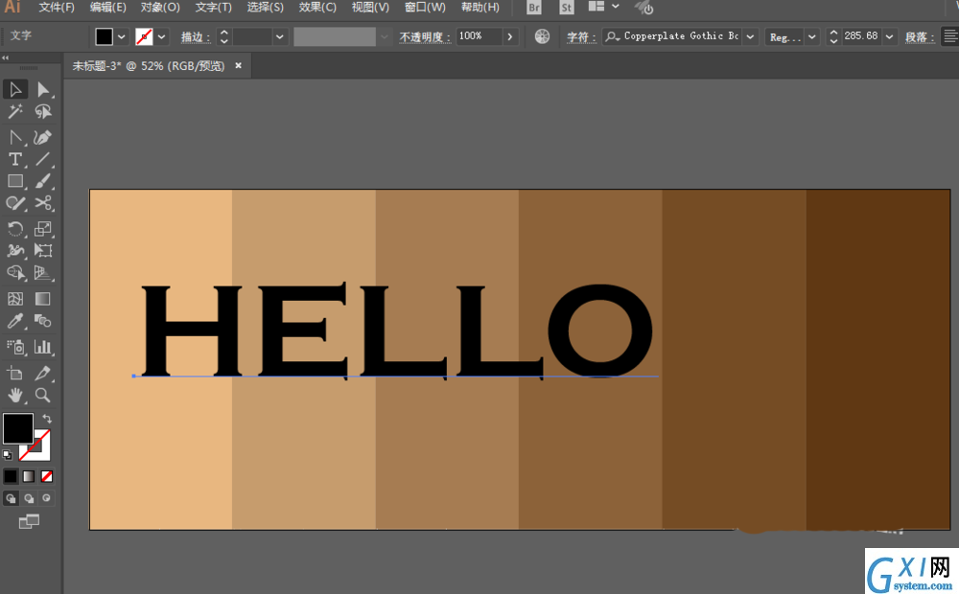Screen dimensions: 959x594
Task: Open stroke color dropdown in control bar
Action: click(161, 36)
